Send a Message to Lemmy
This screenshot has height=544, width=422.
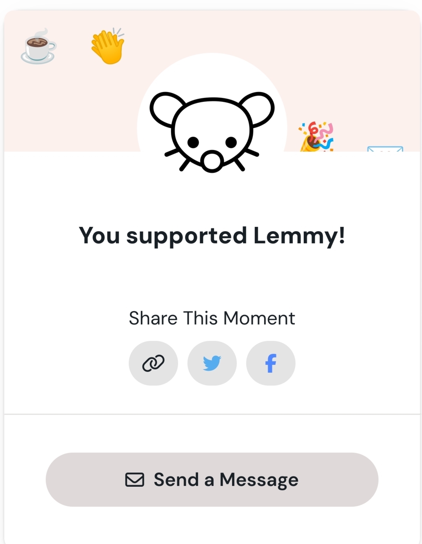pos(212,480)
